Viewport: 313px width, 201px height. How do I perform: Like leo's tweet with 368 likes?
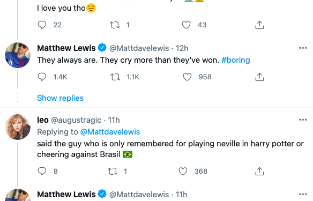[183, 171]
